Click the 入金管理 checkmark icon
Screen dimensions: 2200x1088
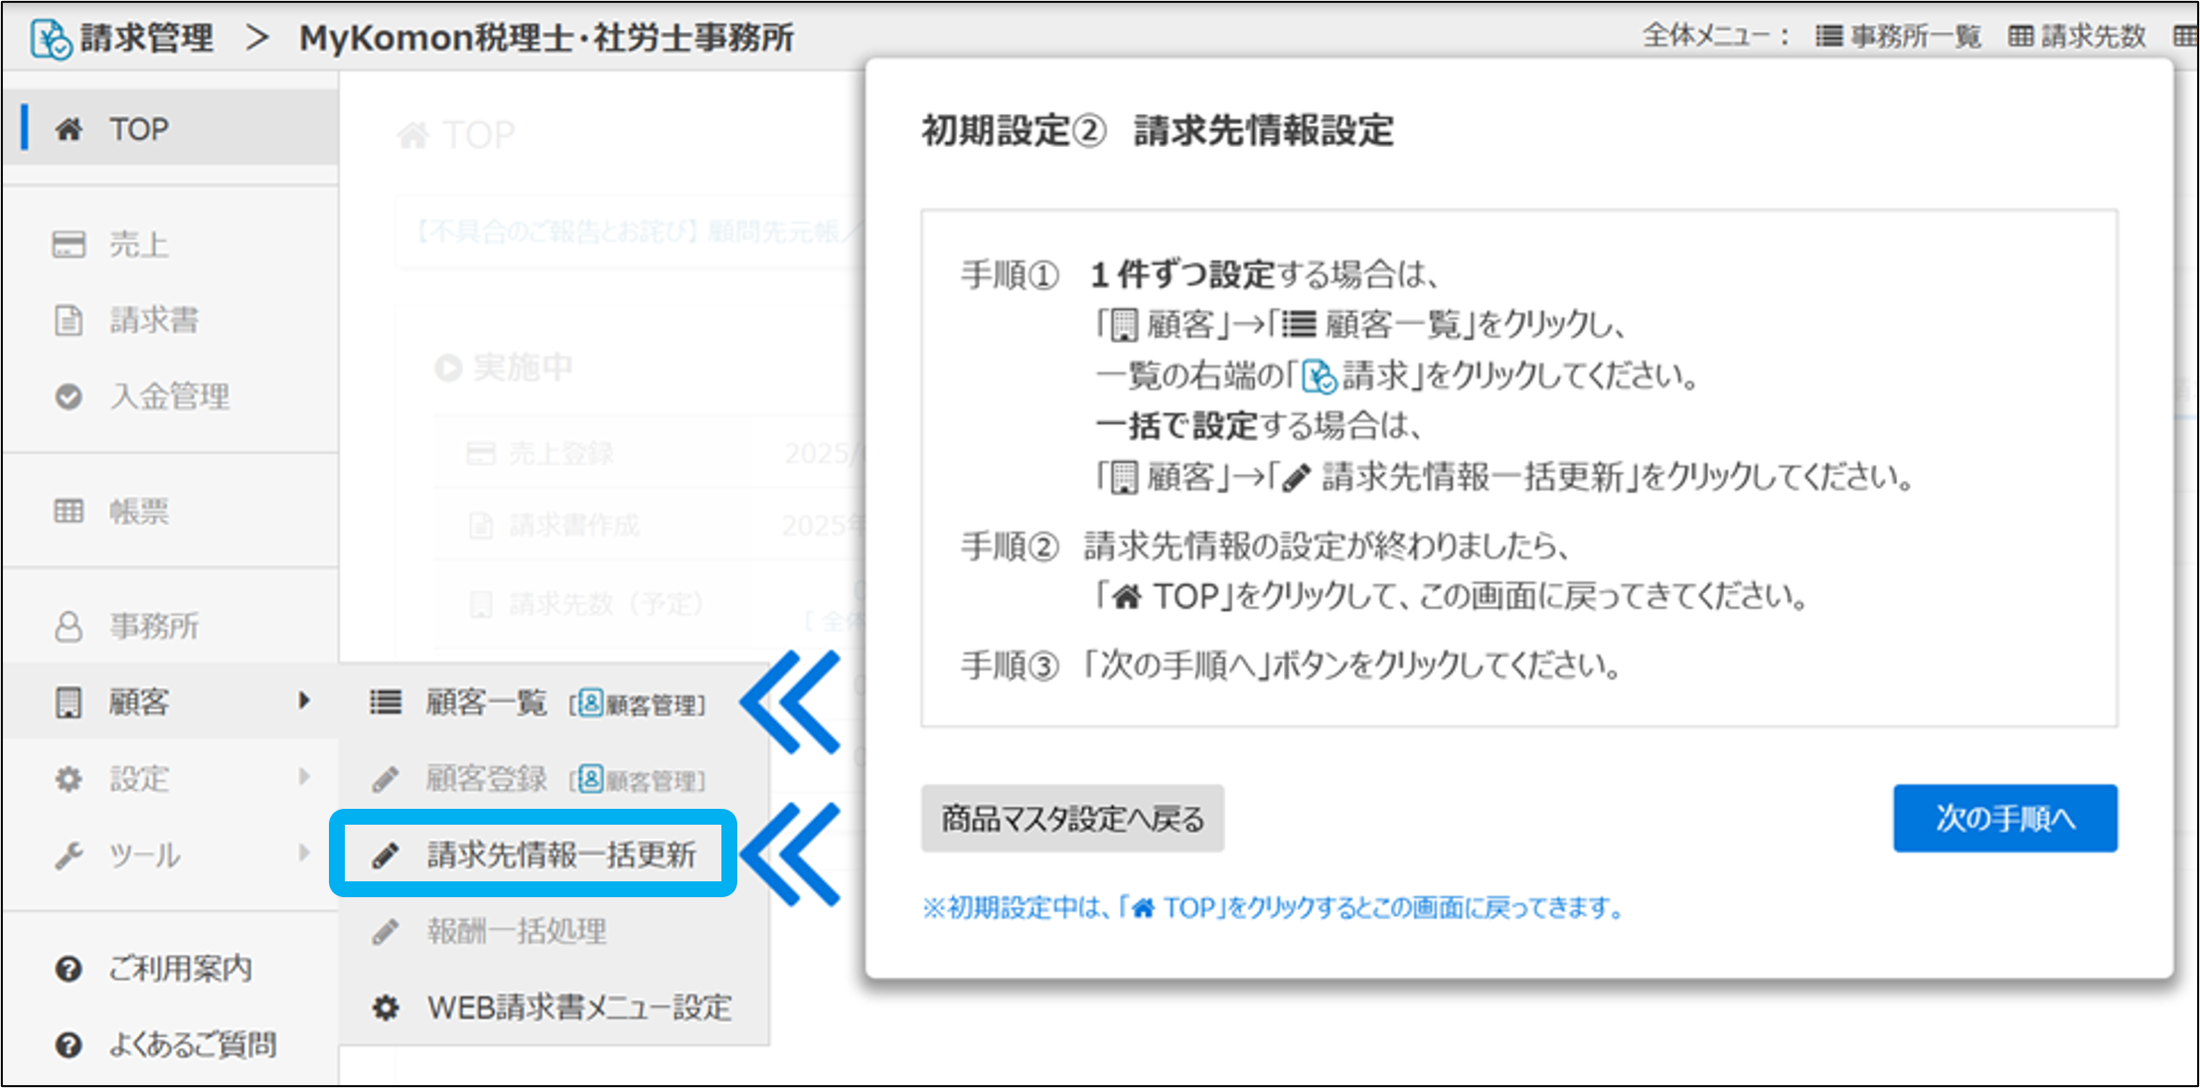pos(69,396)
